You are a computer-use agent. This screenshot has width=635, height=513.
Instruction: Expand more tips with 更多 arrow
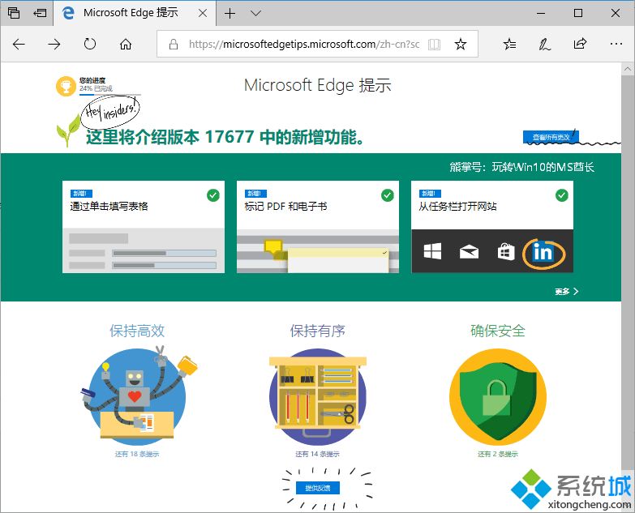tap(567, 291)
